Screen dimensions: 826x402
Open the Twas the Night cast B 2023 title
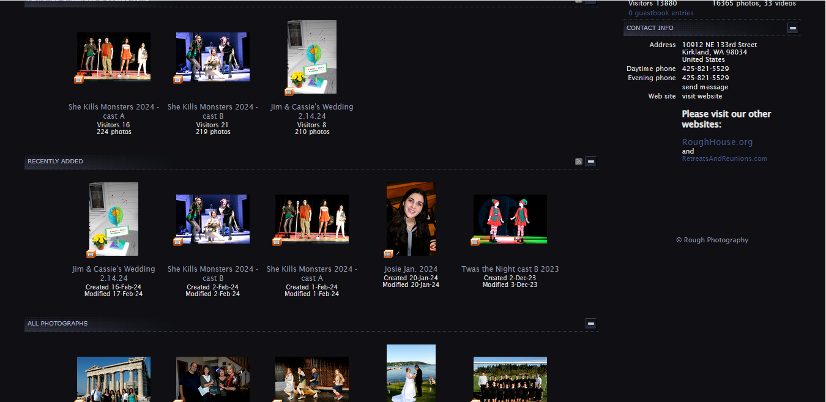pos(510,269)
